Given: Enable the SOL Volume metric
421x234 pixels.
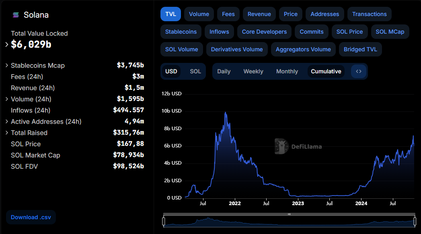Looking at the screenshot, I should 181,49.
